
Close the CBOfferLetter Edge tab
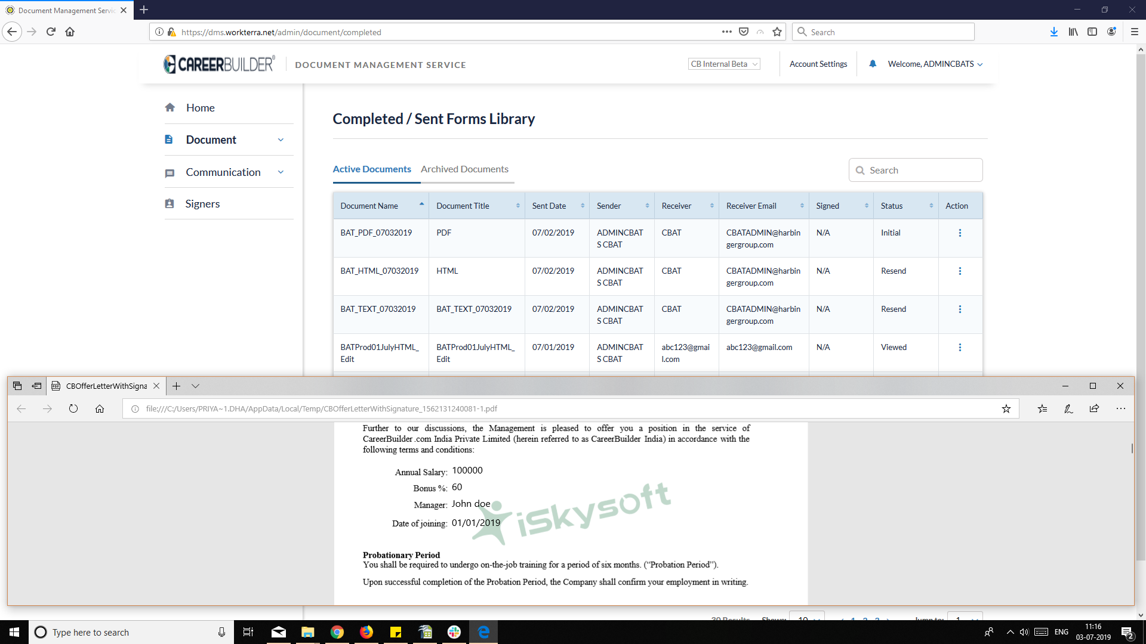(x=156, y=386)
